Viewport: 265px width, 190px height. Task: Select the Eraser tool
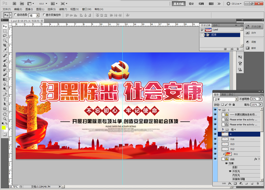coord(5,75)
